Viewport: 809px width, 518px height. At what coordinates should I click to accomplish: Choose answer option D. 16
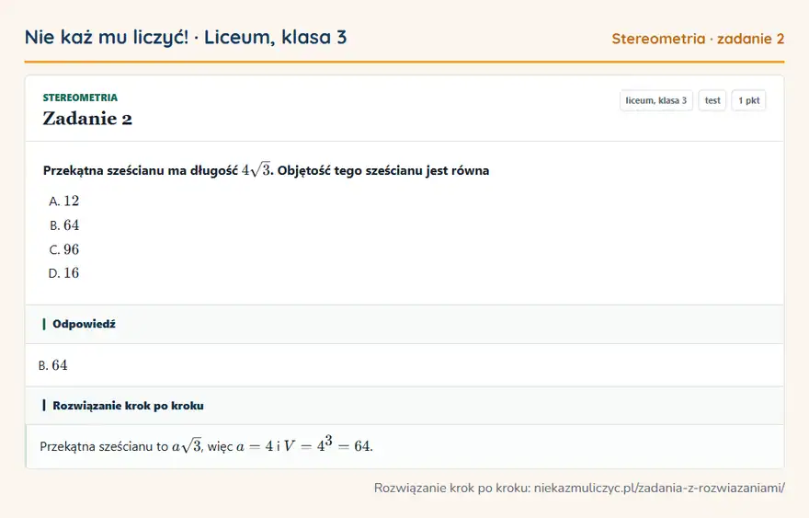pos(64,272)
